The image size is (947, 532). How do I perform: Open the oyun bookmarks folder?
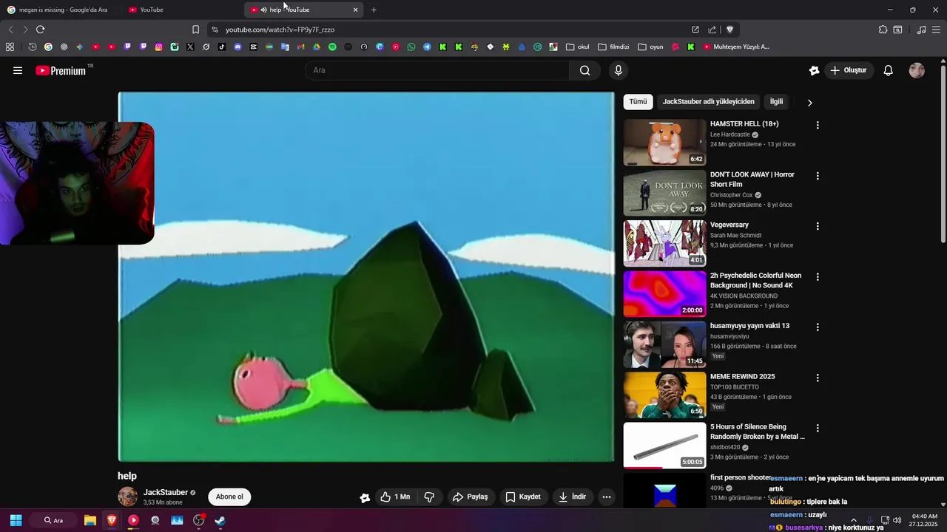click(x=650, y=47)
